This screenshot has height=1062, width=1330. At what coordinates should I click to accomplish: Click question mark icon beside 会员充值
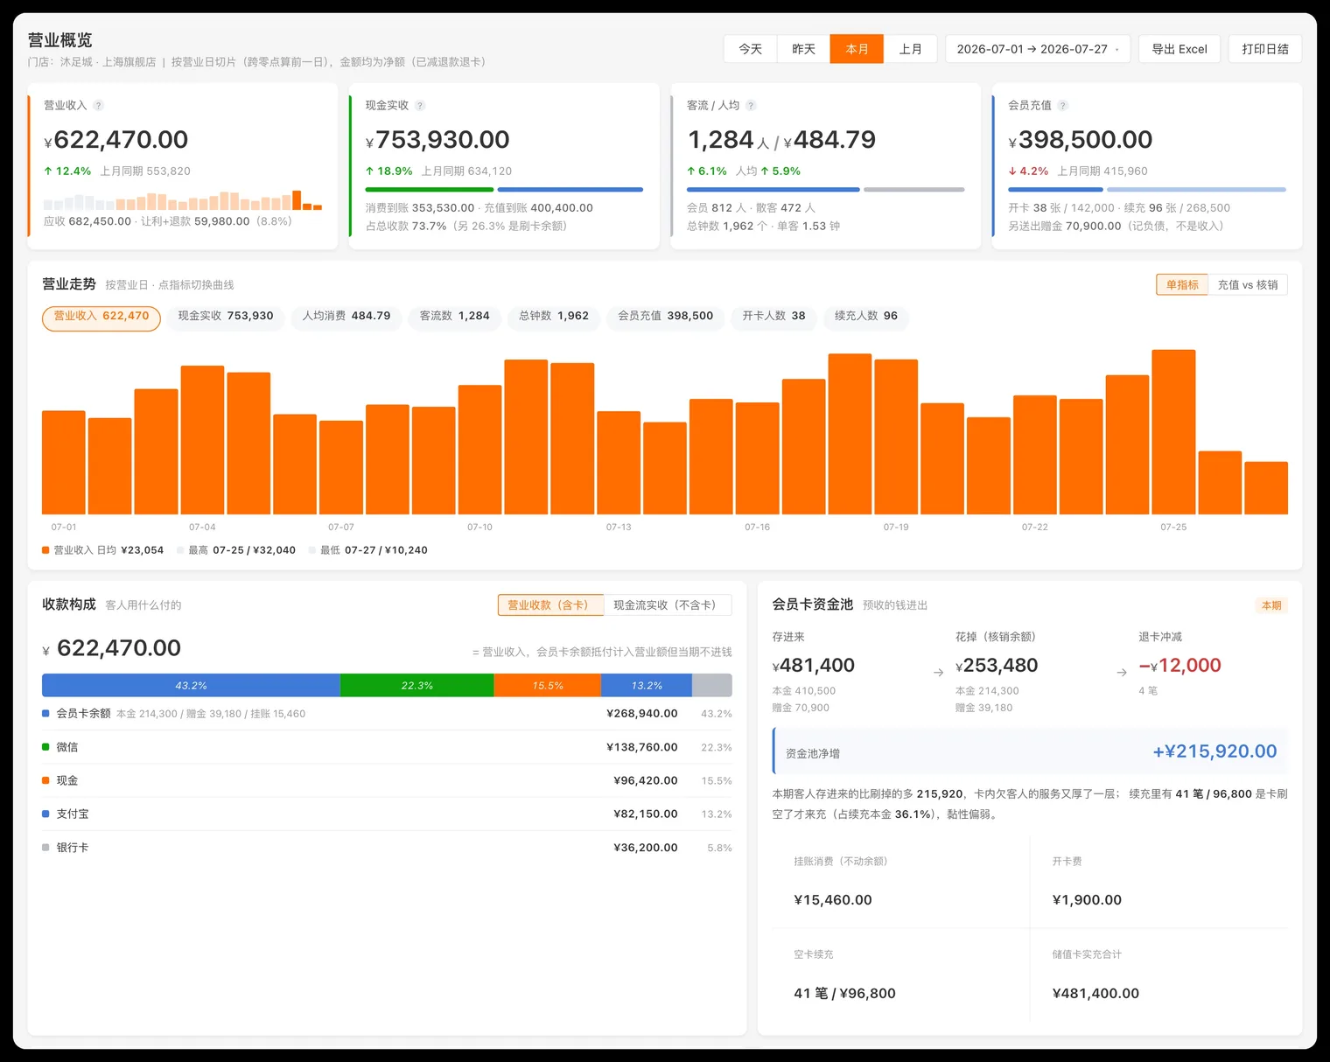(x=1062, y=105)
